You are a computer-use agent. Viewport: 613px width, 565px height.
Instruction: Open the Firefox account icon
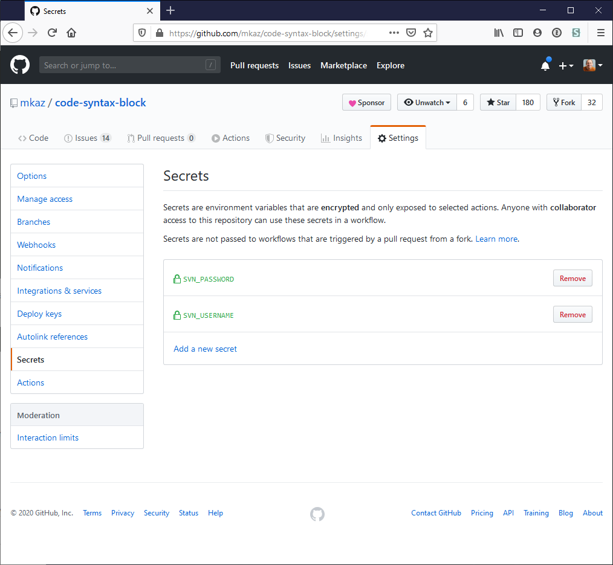tap(537, 33)
